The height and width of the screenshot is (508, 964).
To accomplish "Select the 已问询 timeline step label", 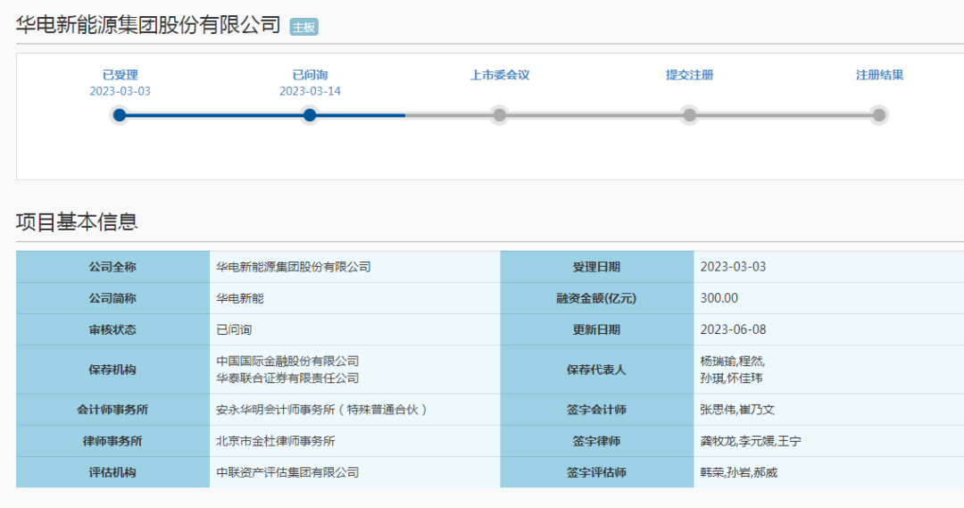I will pyautogui.click(x=310, y=75).
